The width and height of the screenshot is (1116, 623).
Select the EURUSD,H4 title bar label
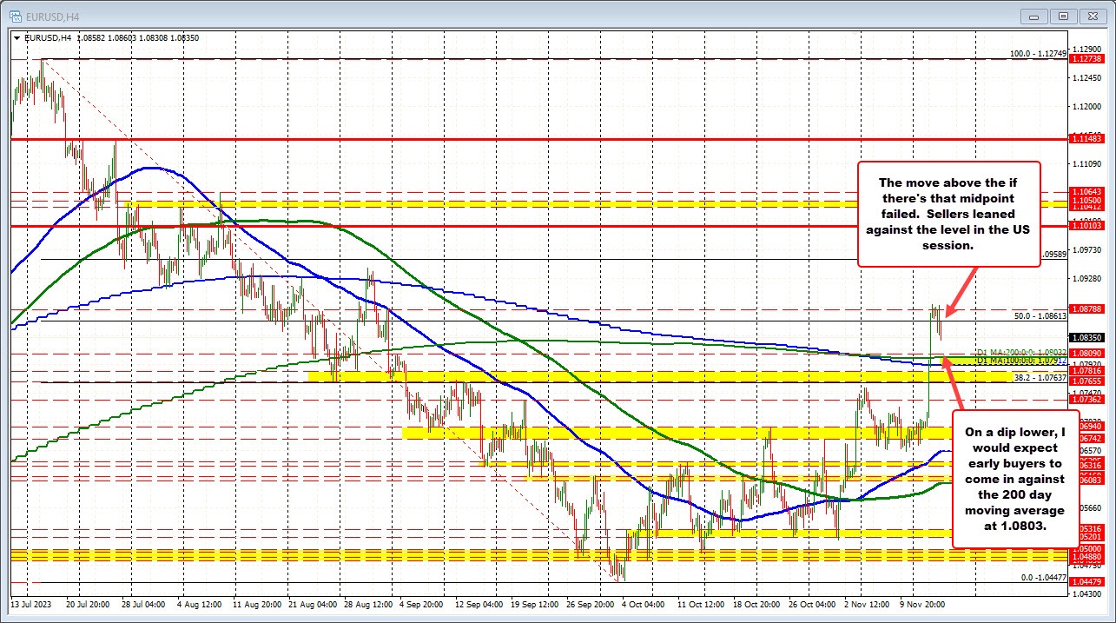click(x=51, y=15)
